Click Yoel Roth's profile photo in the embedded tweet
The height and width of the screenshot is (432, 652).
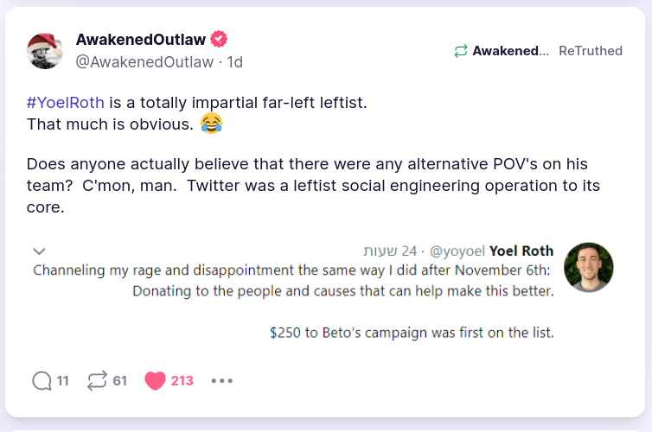point(588,267)
